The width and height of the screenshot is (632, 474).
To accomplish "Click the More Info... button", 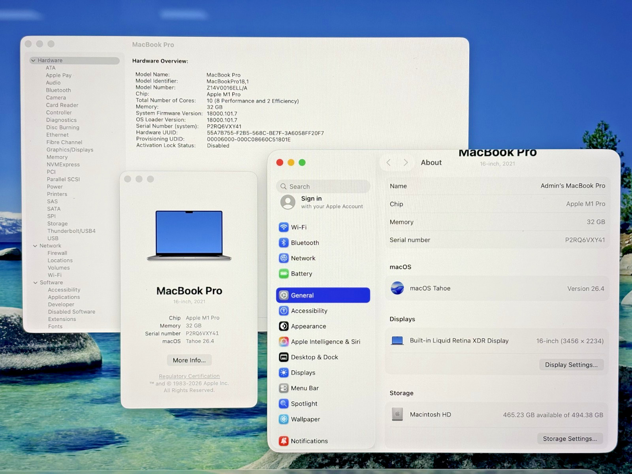I will click(x=189, y=360).
